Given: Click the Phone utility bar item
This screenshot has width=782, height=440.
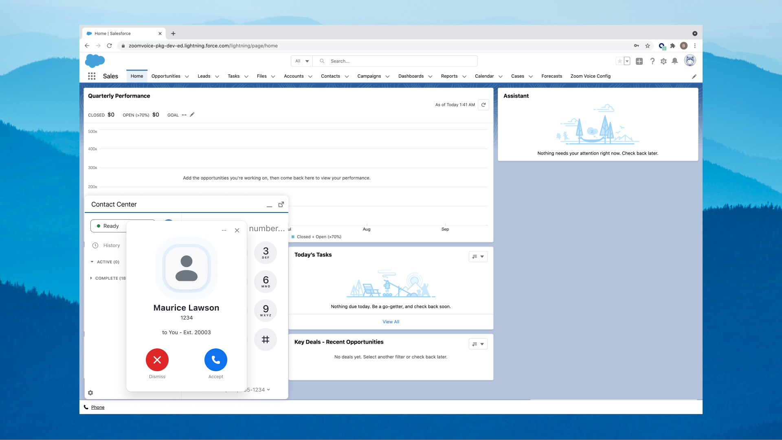Looking at the screenshot, I should tap(97, 407).
